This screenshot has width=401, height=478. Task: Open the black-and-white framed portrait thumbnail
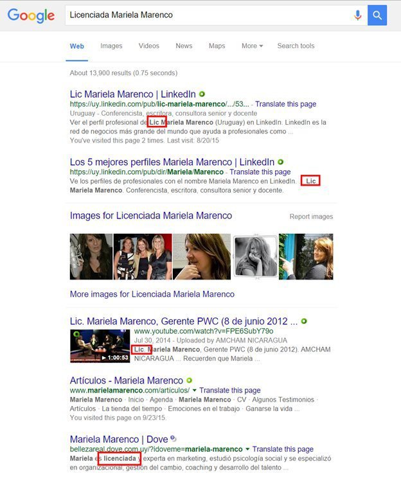tap(255, 257)
